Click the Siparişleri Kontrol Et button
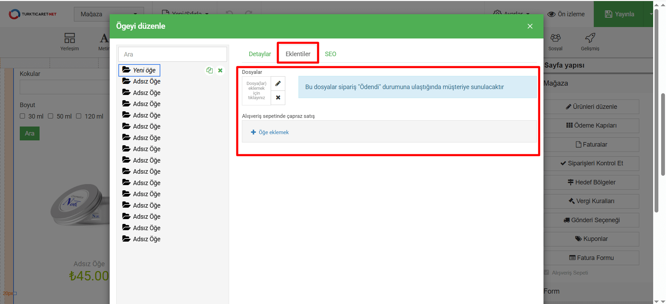This screenshot has height=304, width=666. [x=591, y=163]
